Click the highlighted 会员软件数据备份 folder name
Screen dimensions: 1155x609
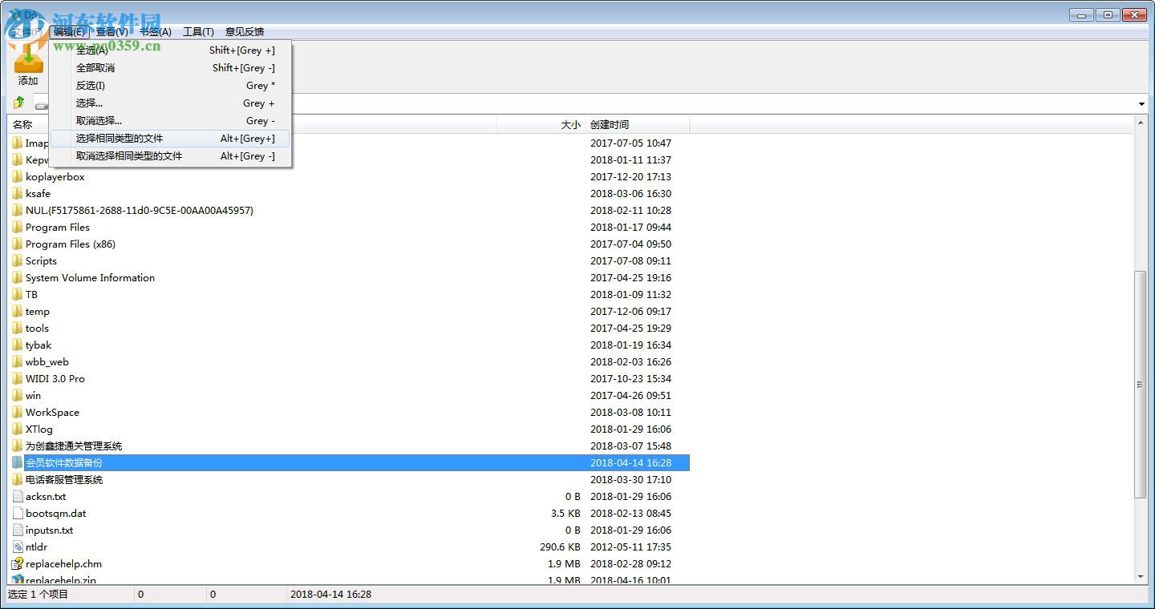[64, 462]
